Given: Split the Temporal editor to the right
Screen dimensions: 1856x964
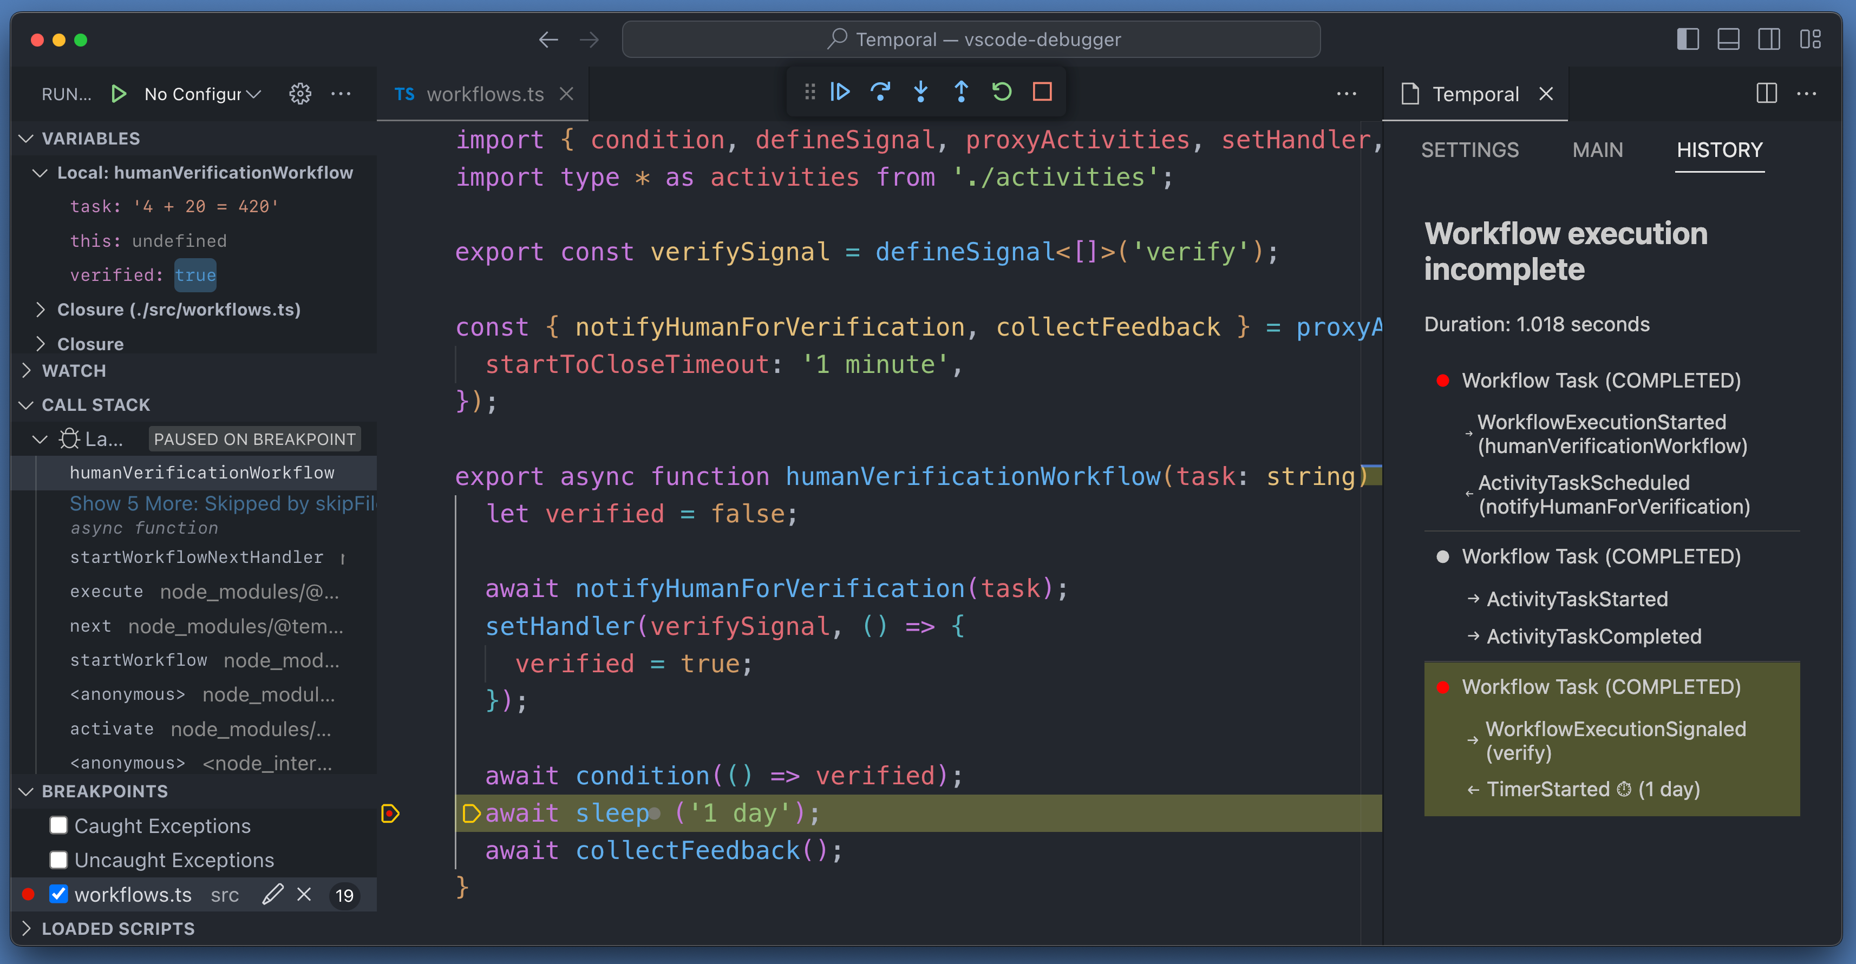Looking at the screenshot, I should point(1767,94).
